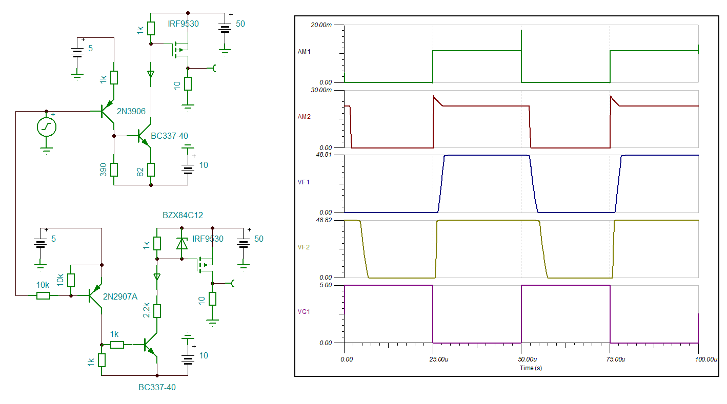The height and width of the screenshot is (404, 727).
Task: Click the 25.00u time axis label
Action: [x=440, y=359]
